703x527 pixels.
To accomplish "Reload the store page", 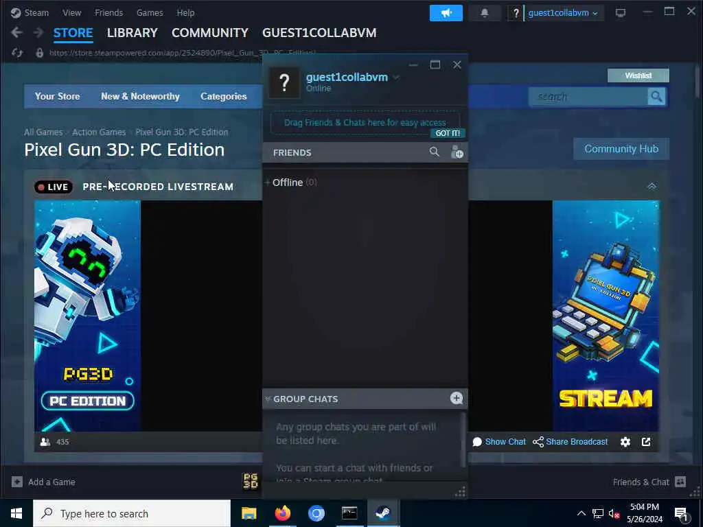I will (17, 53).
